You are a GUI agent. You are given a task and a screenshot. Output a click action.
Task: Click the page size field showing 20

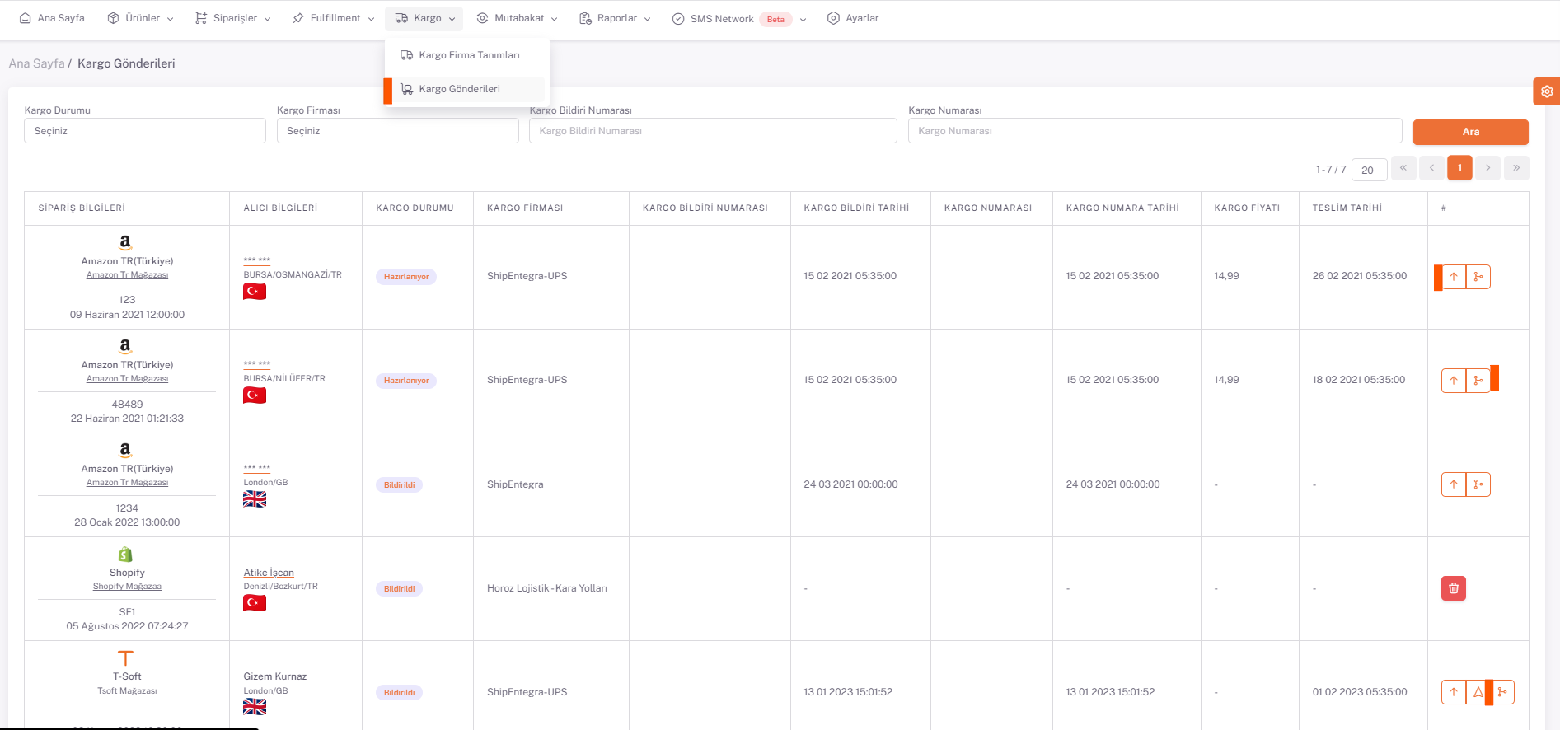pos(1369,170)
